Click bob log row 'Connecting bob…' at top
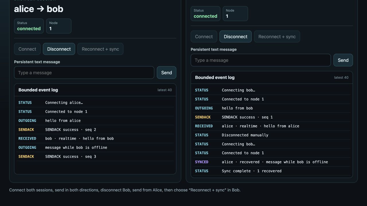Image resolution: width=367 pixels, height=206 pixels. [x=272, y=90]
